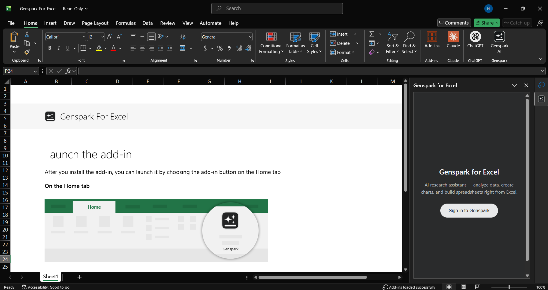Click Sign in to Genspark
This screenshot has height=290, width=548.
tap(469, 210)
